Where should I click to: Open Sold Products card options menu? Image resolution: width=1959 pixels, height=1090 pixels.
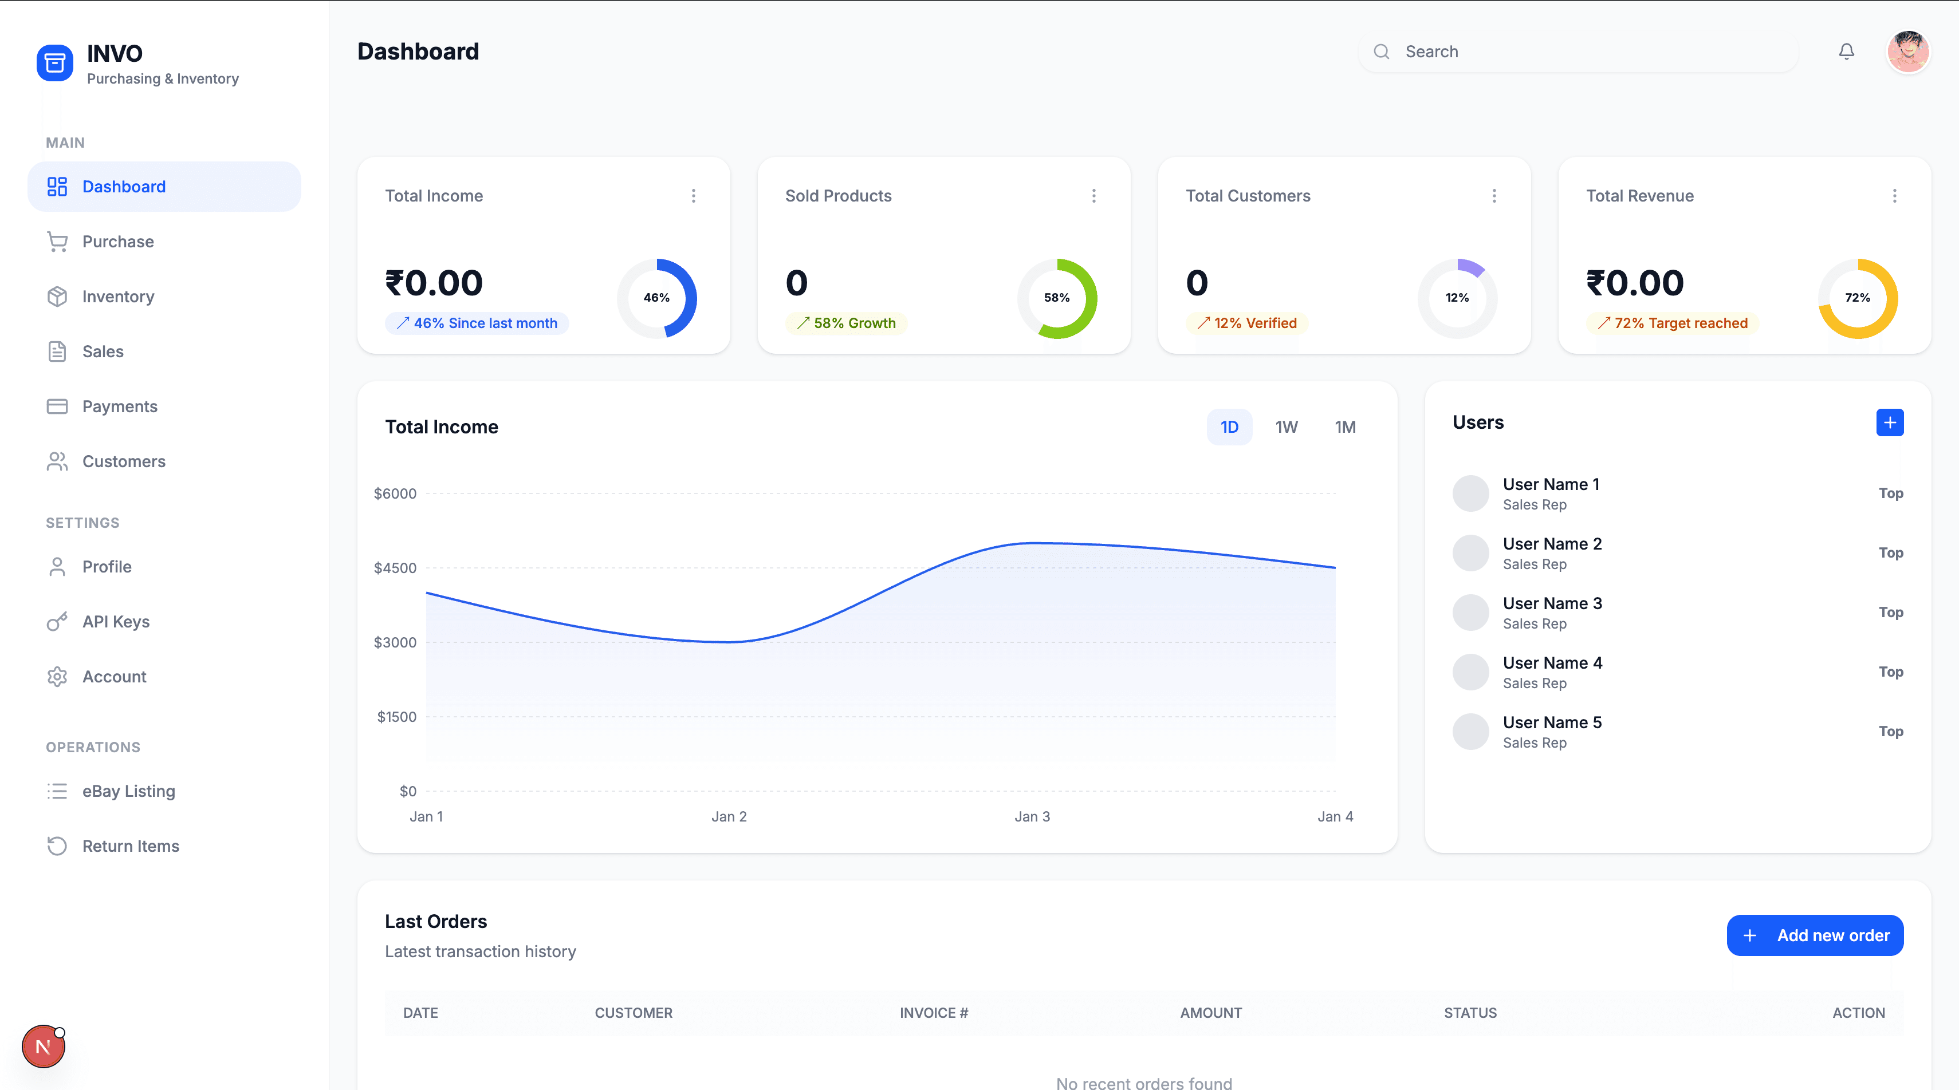pos(1093,196)
